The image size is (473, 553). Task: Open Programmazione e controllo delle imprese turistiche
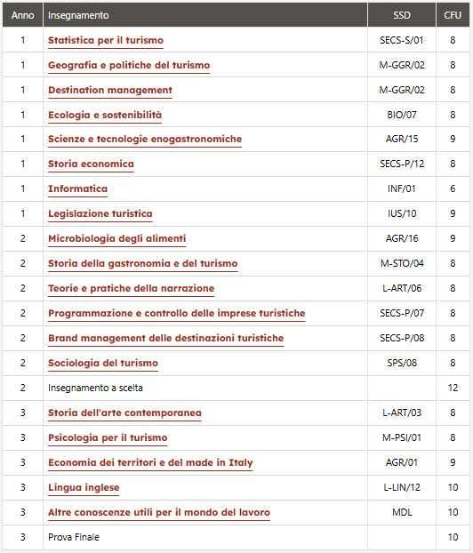(176, 313)
